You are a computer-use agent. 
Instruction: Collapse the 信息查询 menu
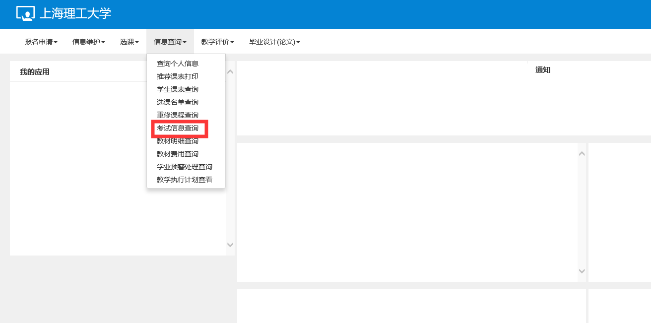pyautogui.click(x=170, y=42)
